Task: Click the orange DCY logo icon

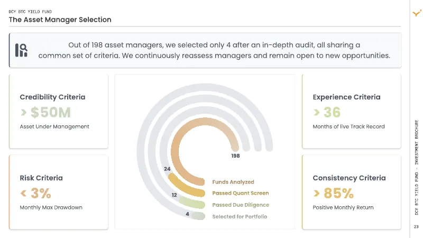Action: pyautogui.click(x=417, y=13)
